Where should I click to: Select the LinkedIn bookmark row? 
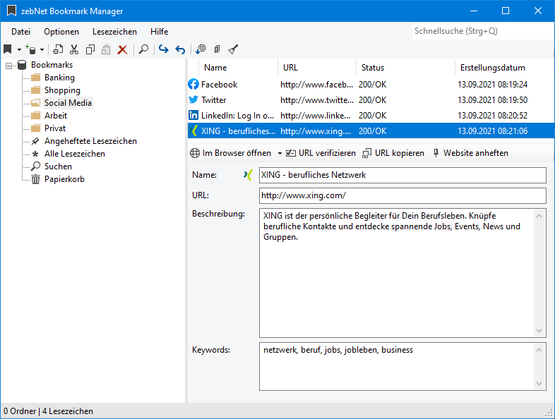tap(371, 116)
